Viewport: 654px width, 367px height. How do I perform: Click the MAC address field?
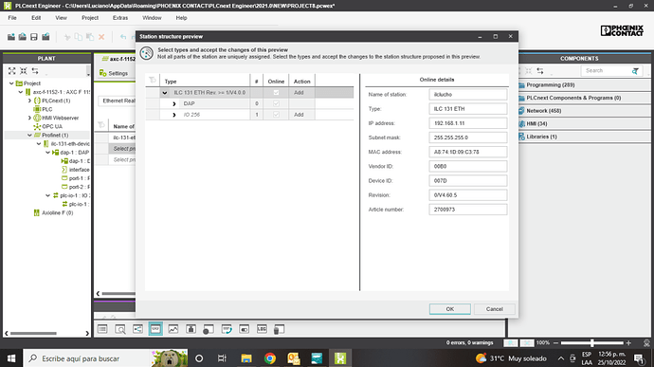pyautogui.click(x=468, y=152)
